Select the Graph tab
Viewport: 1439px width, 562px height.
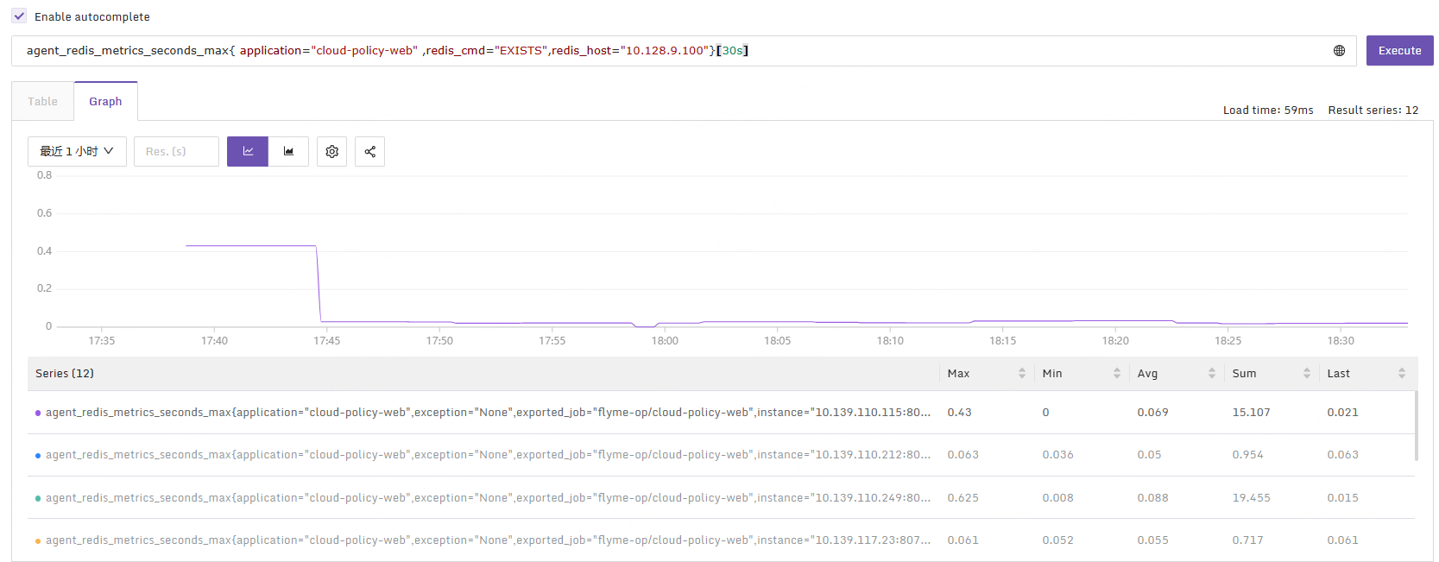105,102
